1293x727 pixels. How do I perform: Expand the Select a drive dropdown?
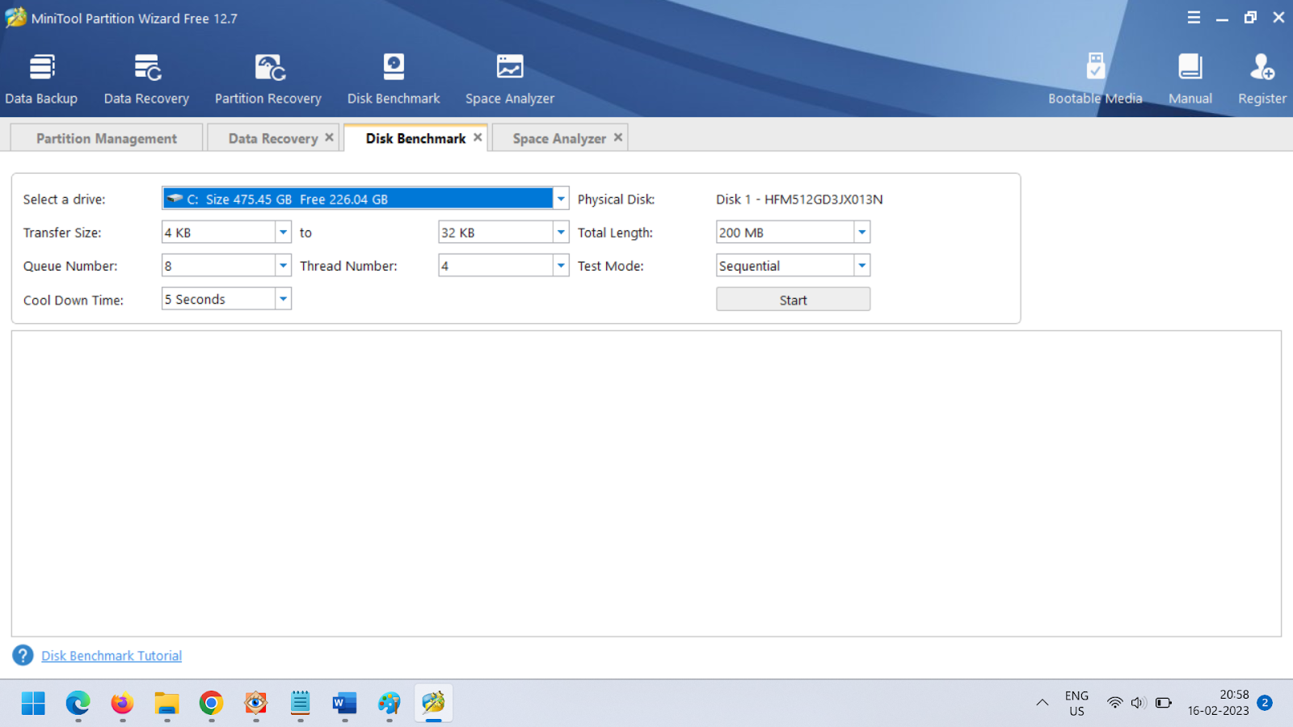click(x=561, y=199)
